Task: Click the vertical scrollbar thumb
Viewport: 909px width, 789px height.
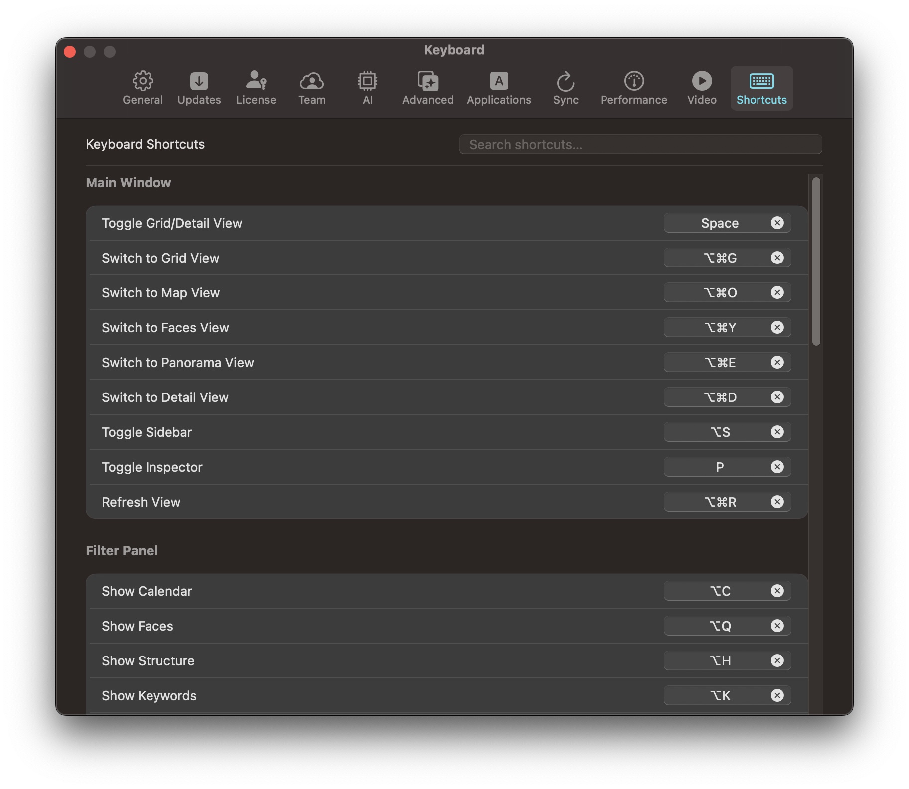Action: [816, 262]
